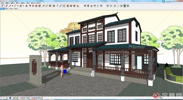Activate the Push/Pull tool
Screen dimensions: 183x100
coord(27,6)
